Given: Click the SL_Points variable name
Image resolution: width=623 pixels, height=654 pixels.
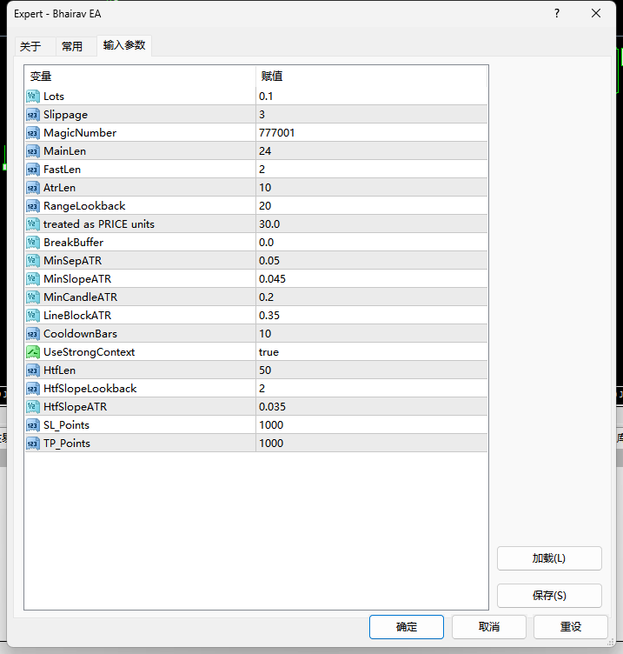Looking at the screenshot, I should coord(67,425).
